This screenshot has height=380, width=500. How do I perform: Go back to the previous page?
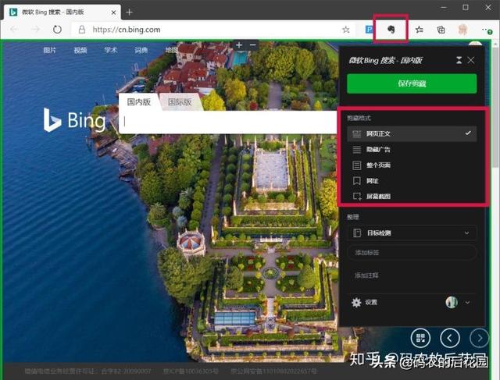coord(14,30)
